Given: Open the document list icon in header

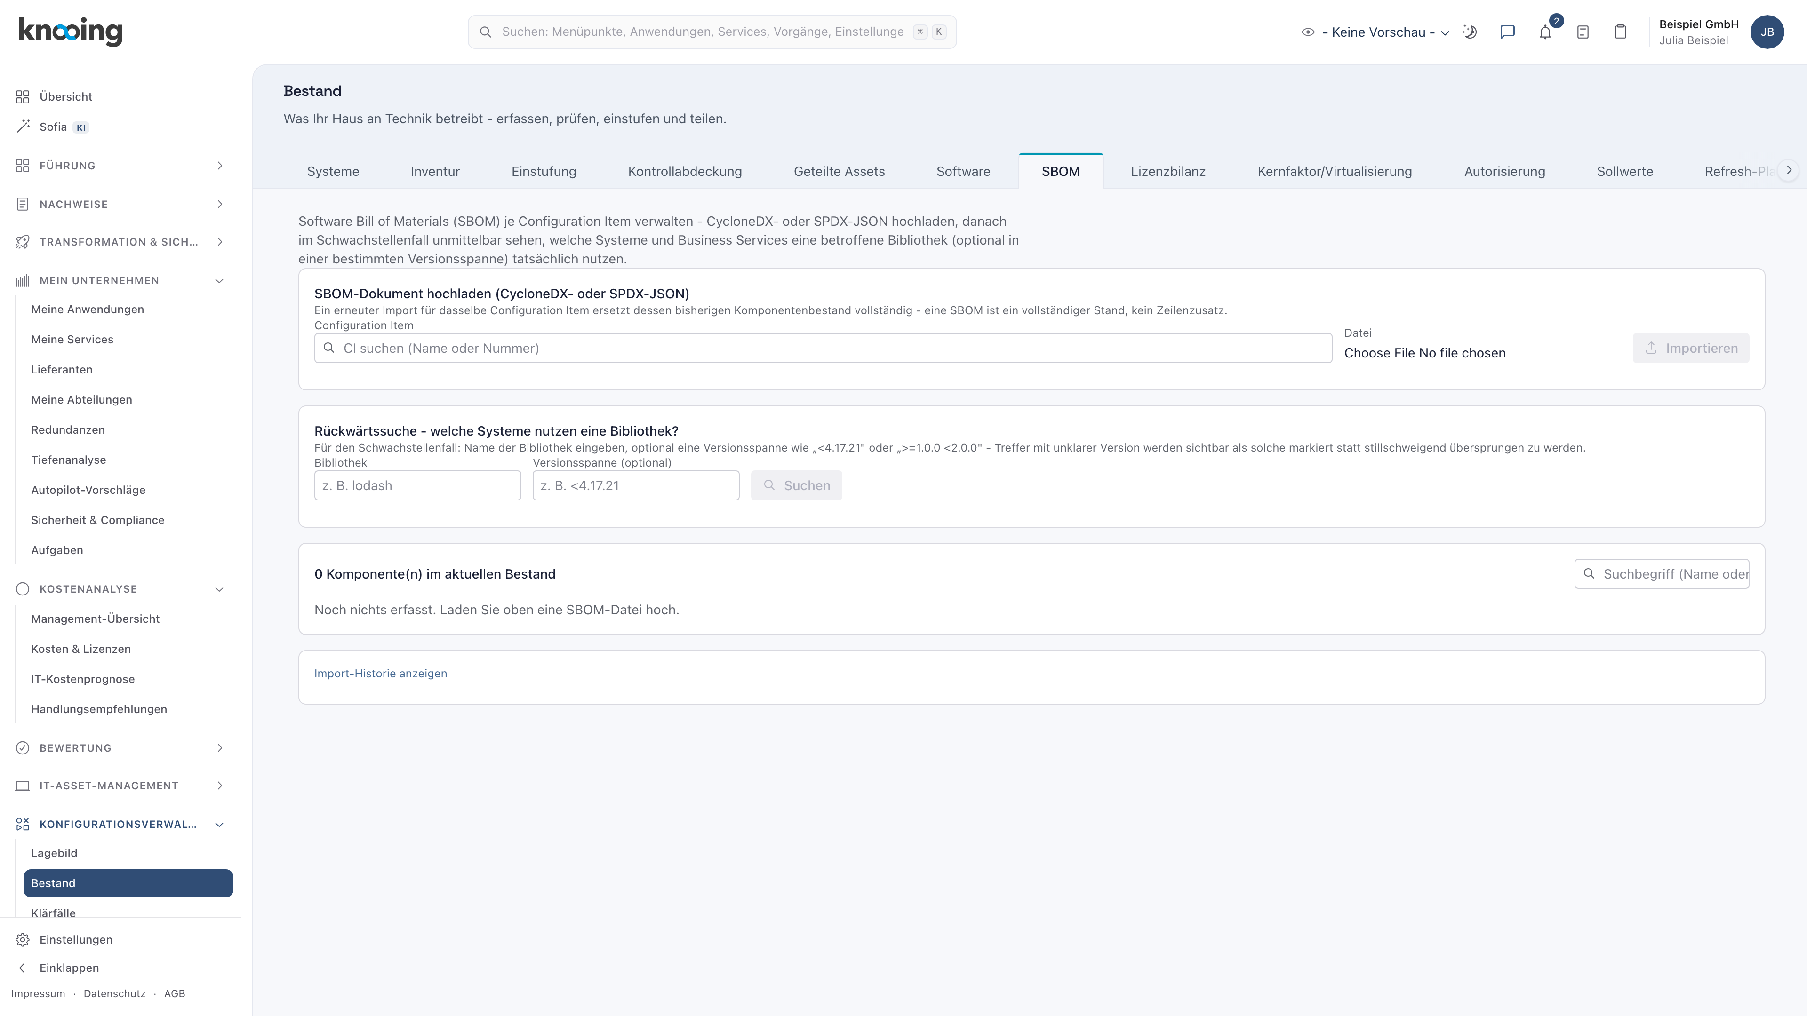Looking at the screenshot, I should (x=1583, y=32).
